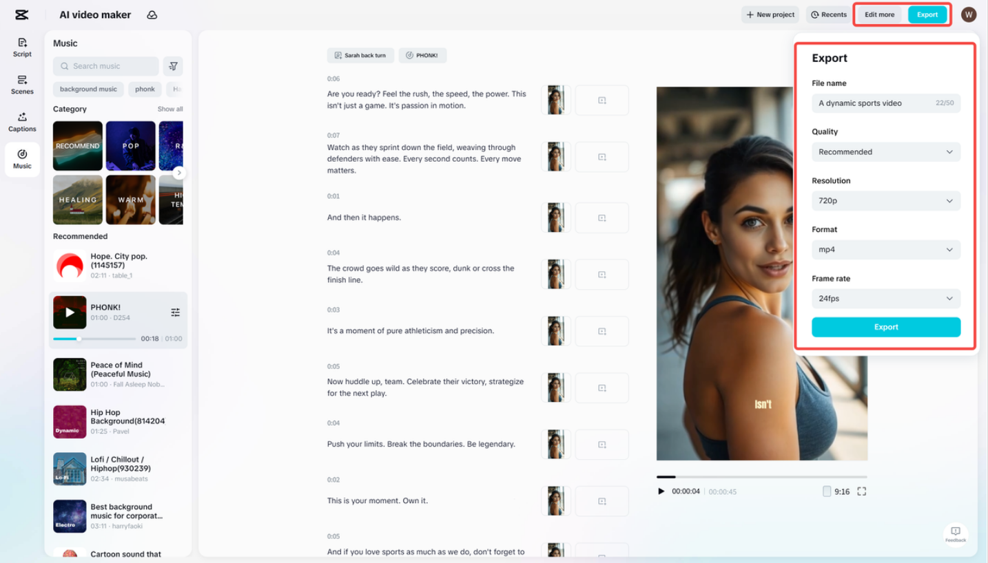Viewport: 988px width, 563px height.
Task: Add media beside 'Are you ready?' line
Action: [x=601, y=100]
